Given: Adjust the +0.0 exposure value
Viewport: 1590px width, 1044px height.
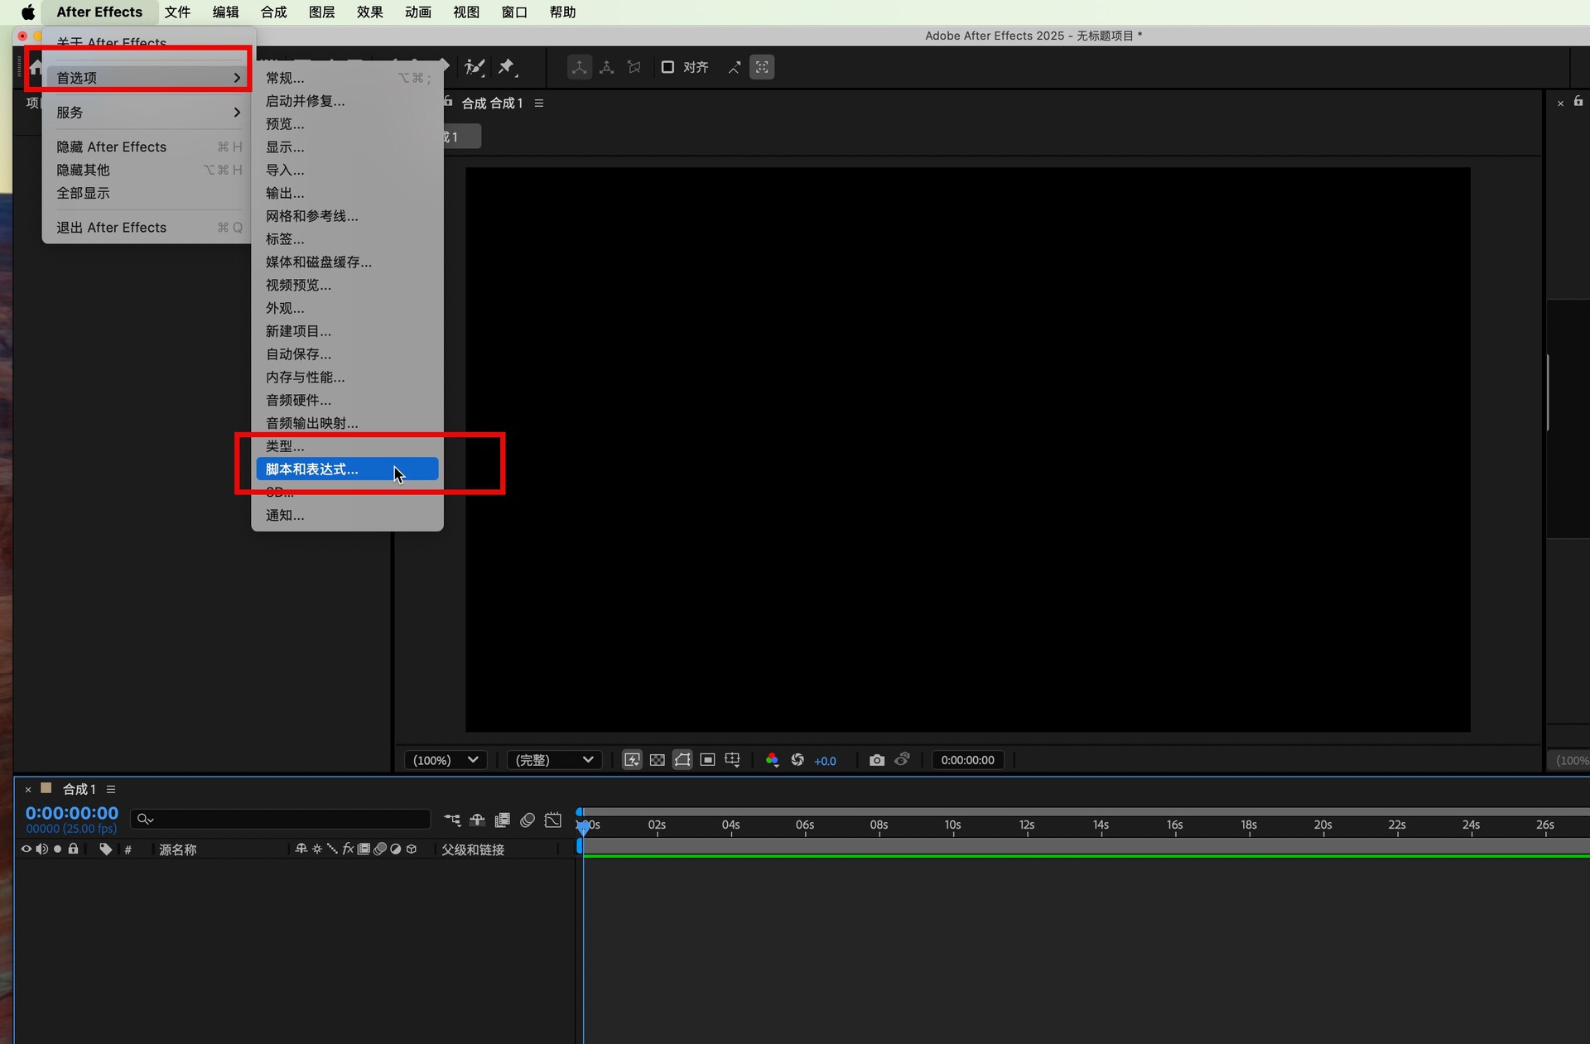Looking at the screenshot, I should click(x=825, y=761).
